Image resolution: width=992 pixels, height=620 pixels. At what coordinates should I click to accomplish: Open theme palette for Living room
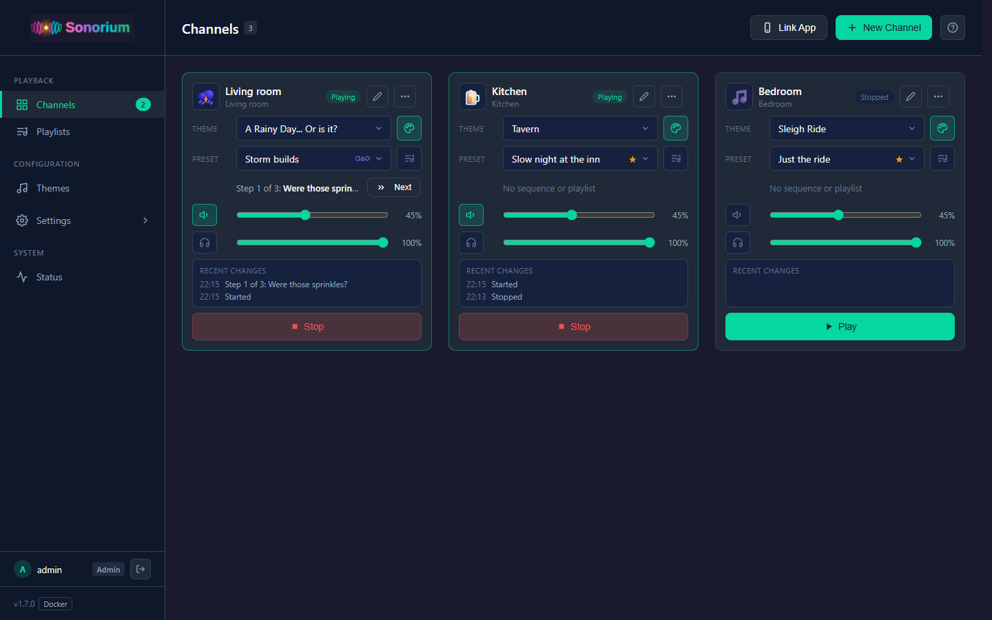[409, 128]
